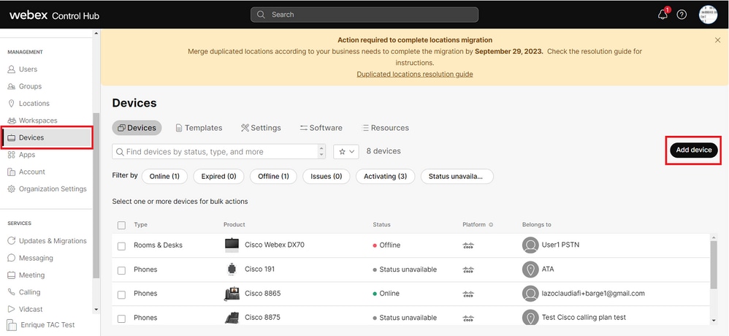Click the lazoclaudiafi+barge1@gmail.com owner
The image size is (729, 336).
pos(593,294)
